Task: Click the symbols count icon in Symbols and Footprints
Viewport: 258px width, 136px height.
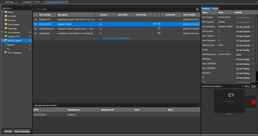Action: coord(247,86)
